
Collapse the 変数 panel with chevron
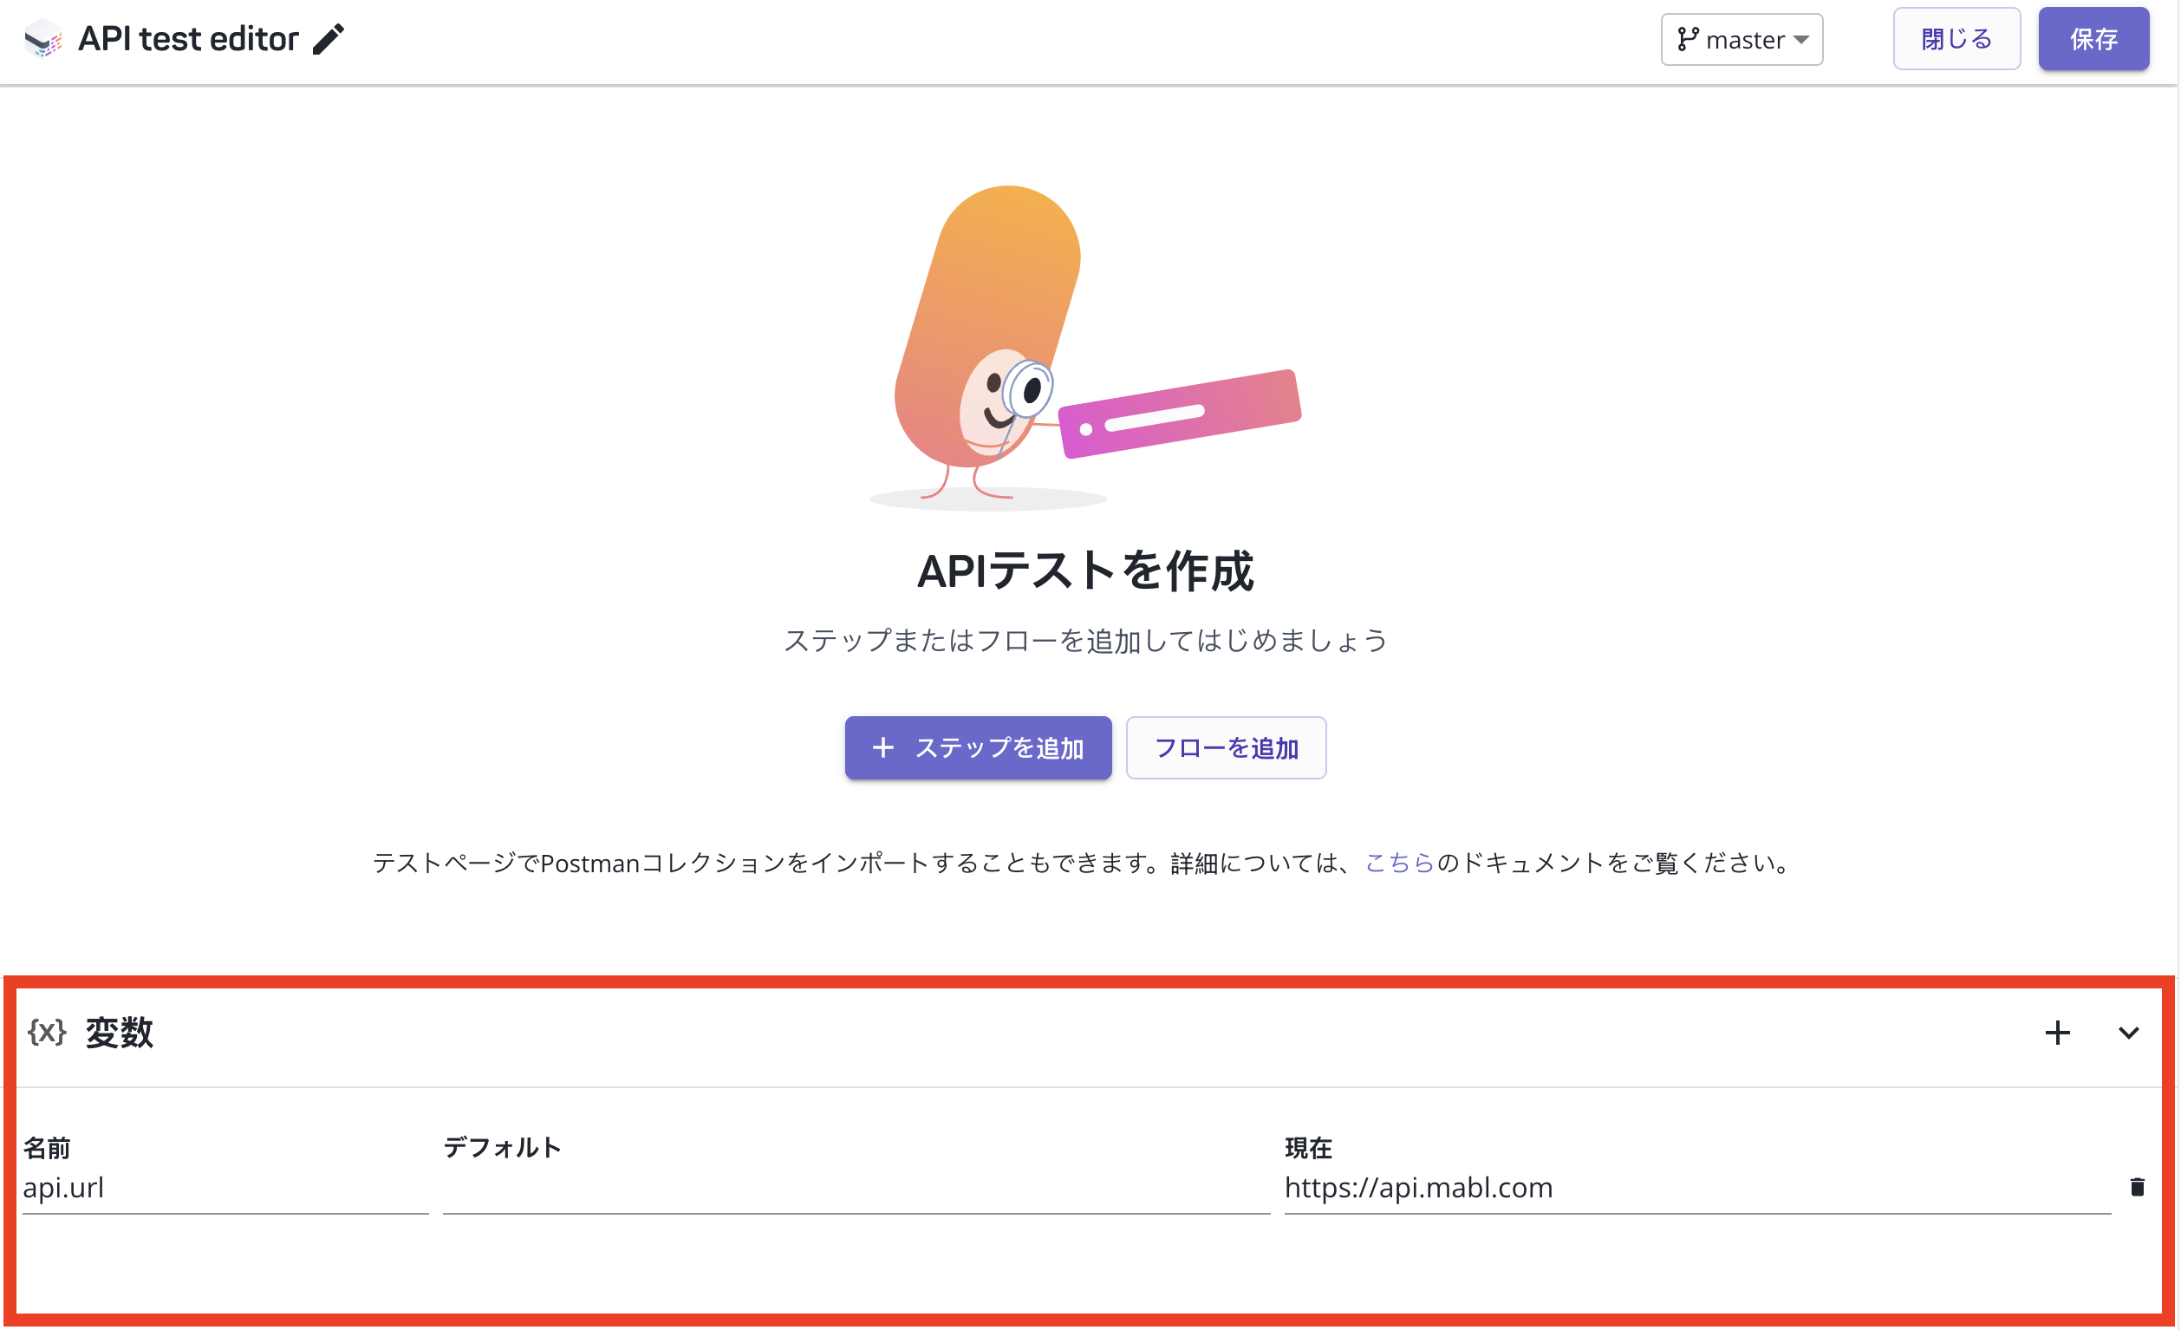[x=2128, y=1033]
